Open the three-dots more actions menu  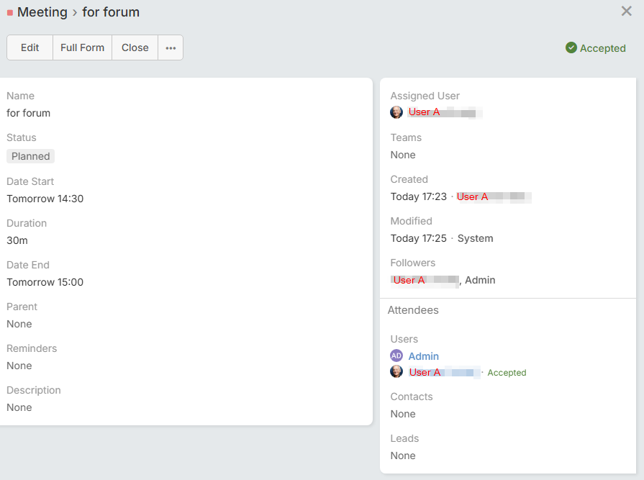(x=171, y=48)
